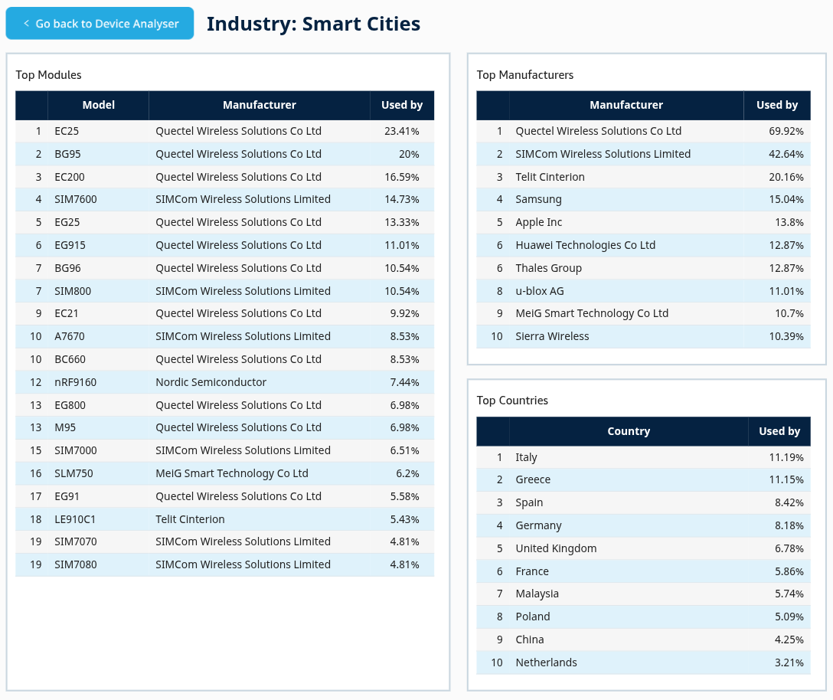Click the Model column header in Top Modules

98,105
